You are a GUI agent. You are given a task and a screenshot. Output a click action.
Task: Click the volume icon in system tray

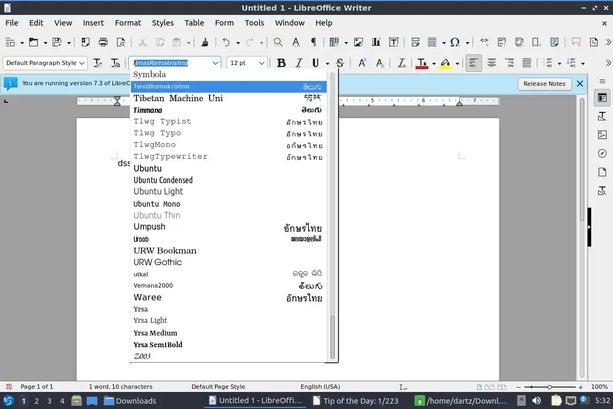pos(537,400)
